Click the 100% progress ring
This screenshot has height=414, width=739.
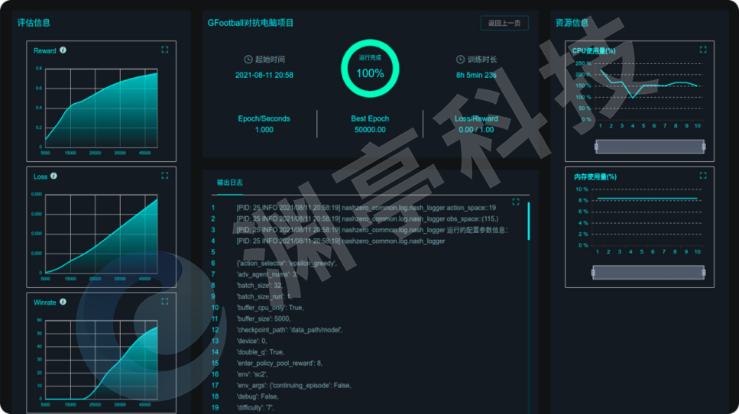[x=370, y=69]
